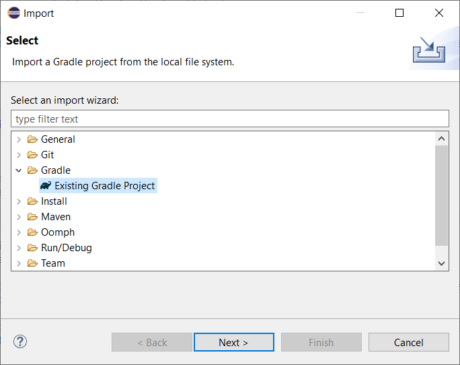Expand the Team category arrow
Image resolution: width=460 pixels, height=365 pixels.
pos(19,263)
